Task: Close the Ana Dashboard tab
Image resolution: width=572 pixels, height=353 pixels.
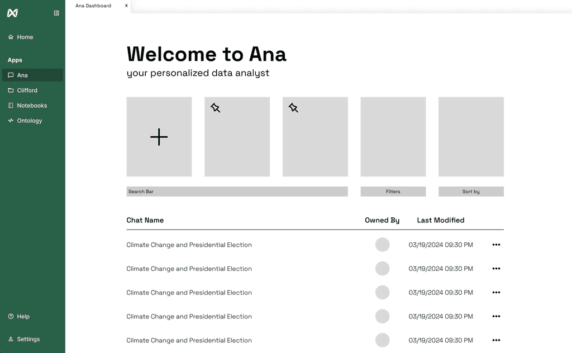Action: pos(126,6)
